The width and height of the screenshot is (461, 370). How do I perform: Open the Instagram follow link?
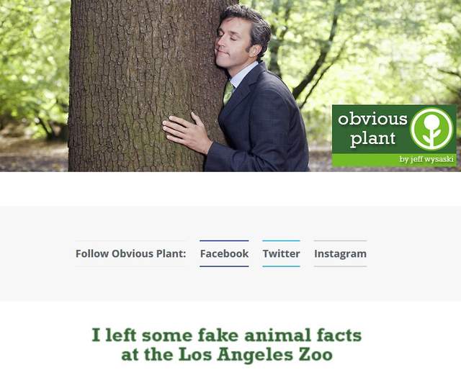340,253
